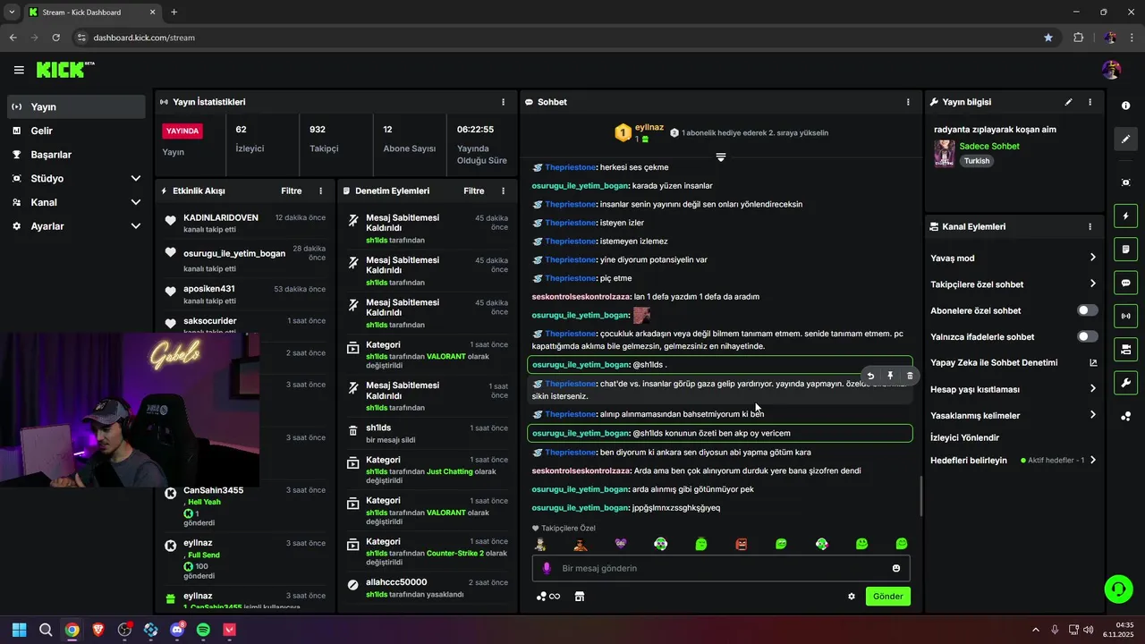
Task: Collapse the chat leaderboard bar arrow
Action: click(x=720, y=157)
